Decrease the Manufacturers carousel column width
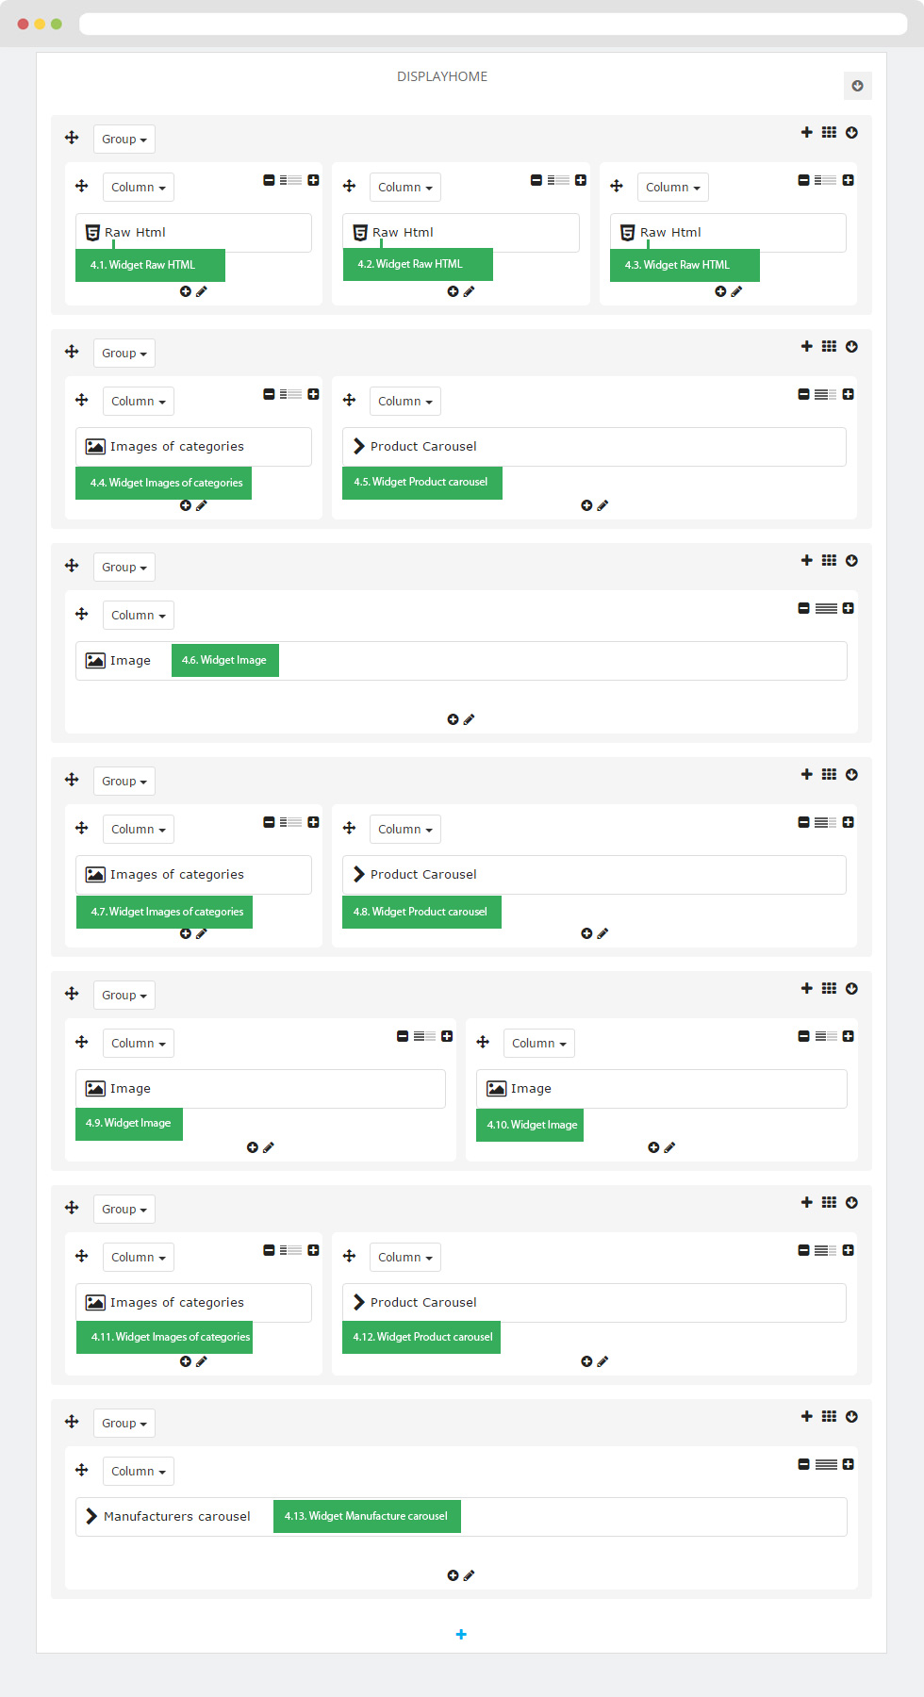Image resolution: width=924 pixels, height=1697 pixels. [x=803, y=1464]
